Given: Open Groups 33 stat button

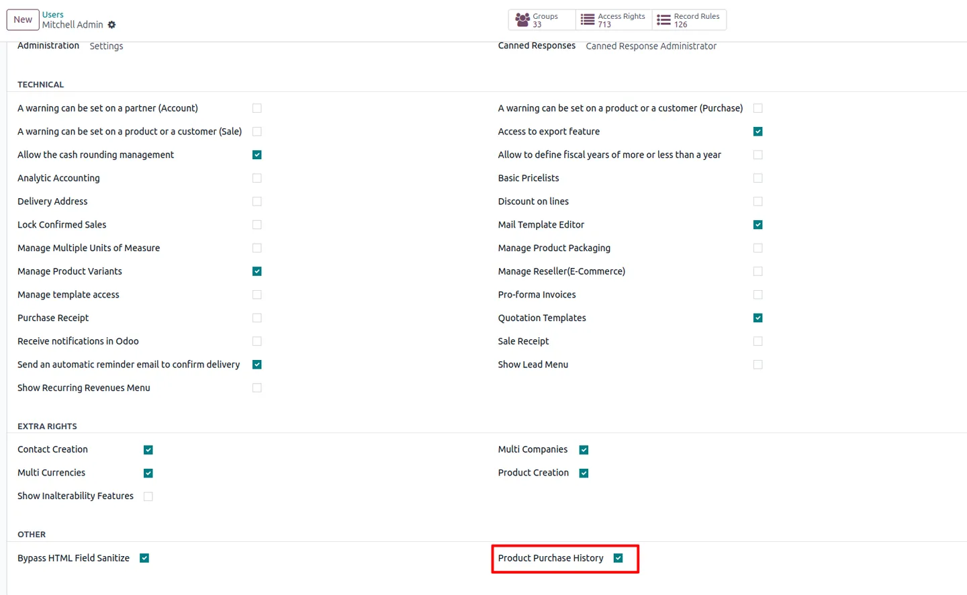Looking at the screenshot, I should (x=542, y=20).
